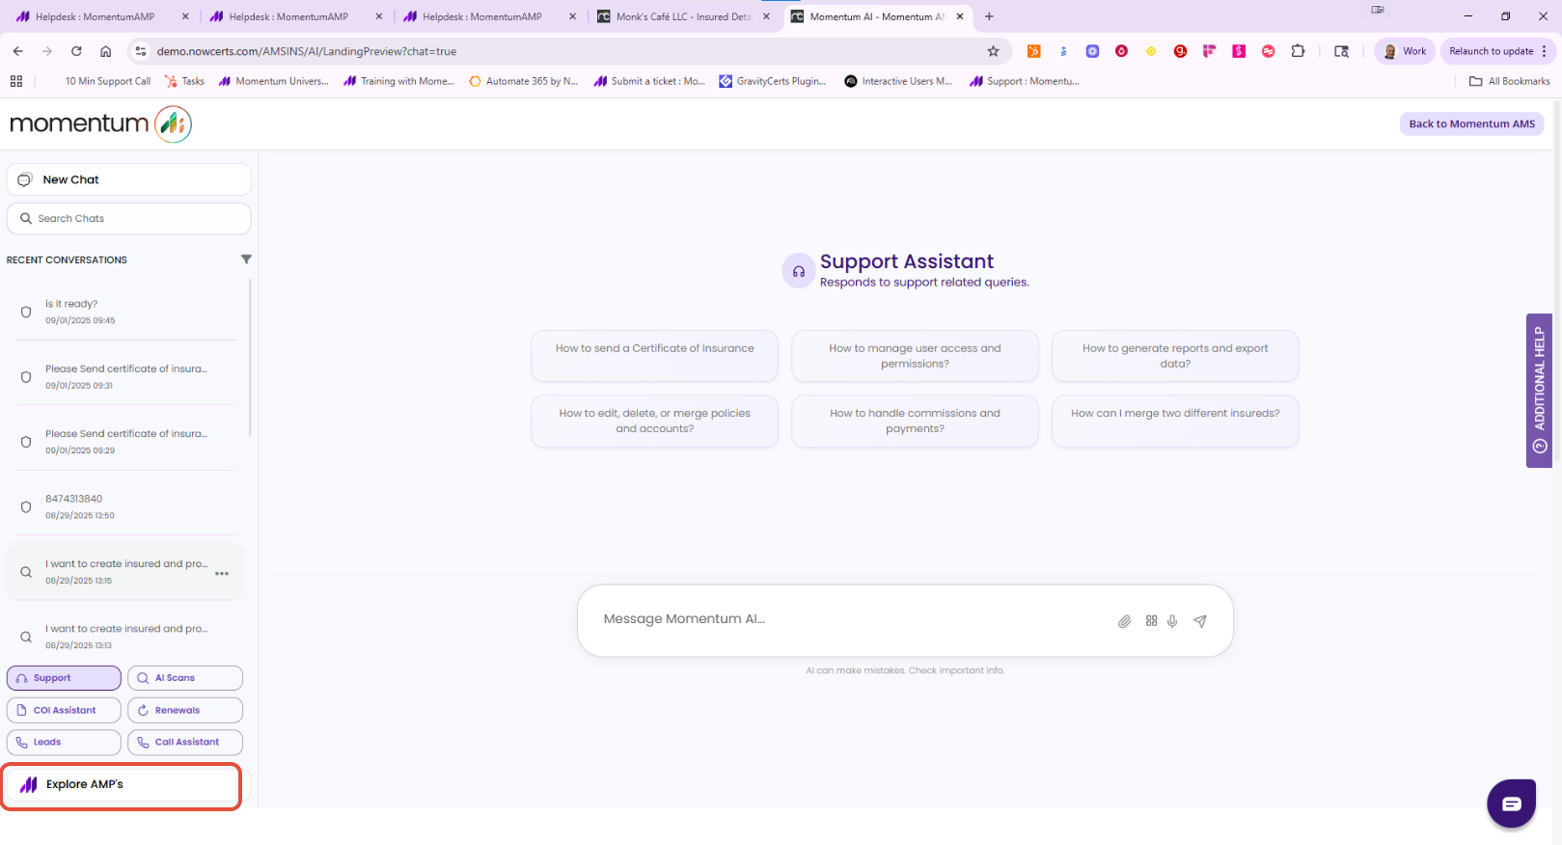Open 'Momentum Univers...' bookmark
Viewport: 1562px width, 845px height.
(x=273, y=81)
